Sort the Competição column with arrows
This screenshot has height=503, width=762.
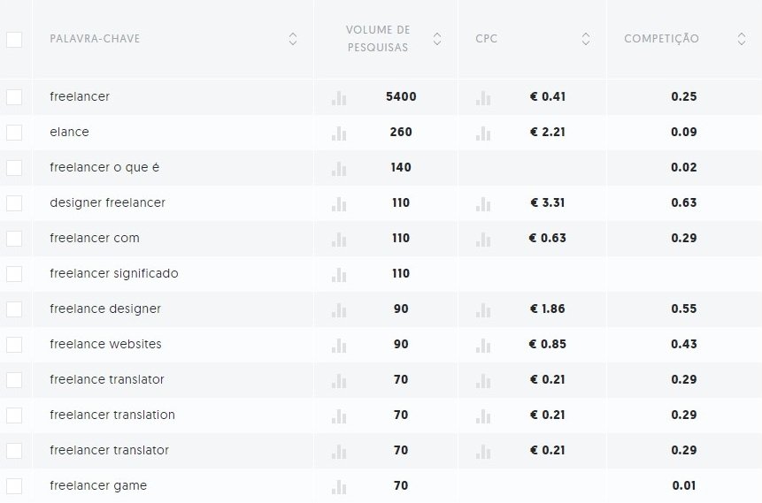pos(742,39)
